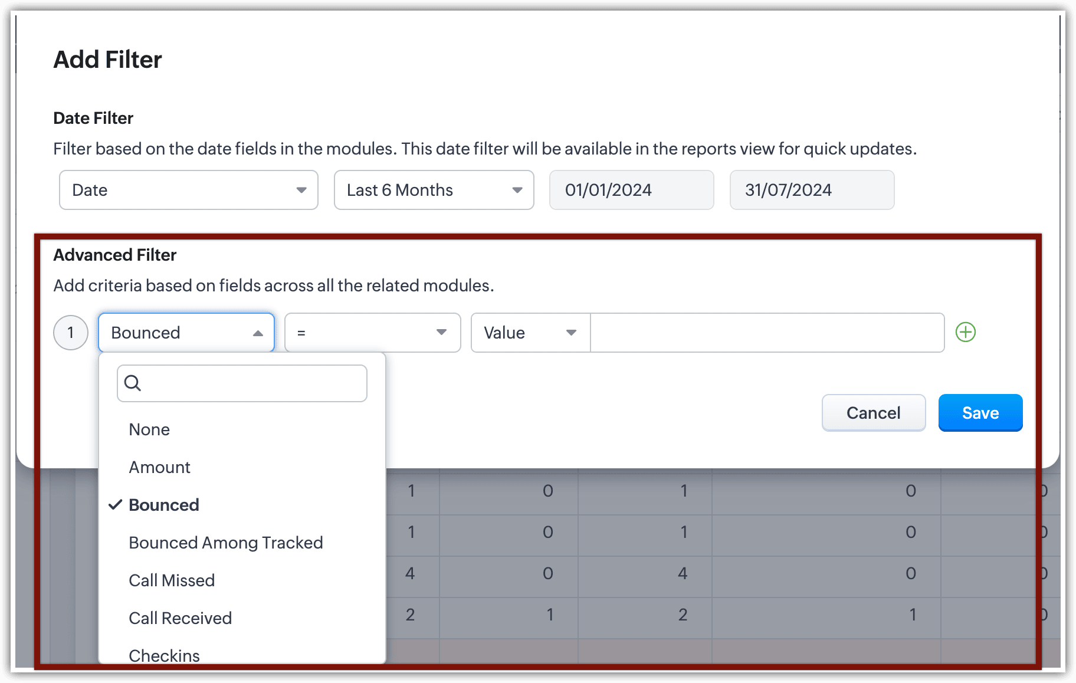1076x683 pixels.
Task: Select Checkins in the field list
Action: coord(164,655)
